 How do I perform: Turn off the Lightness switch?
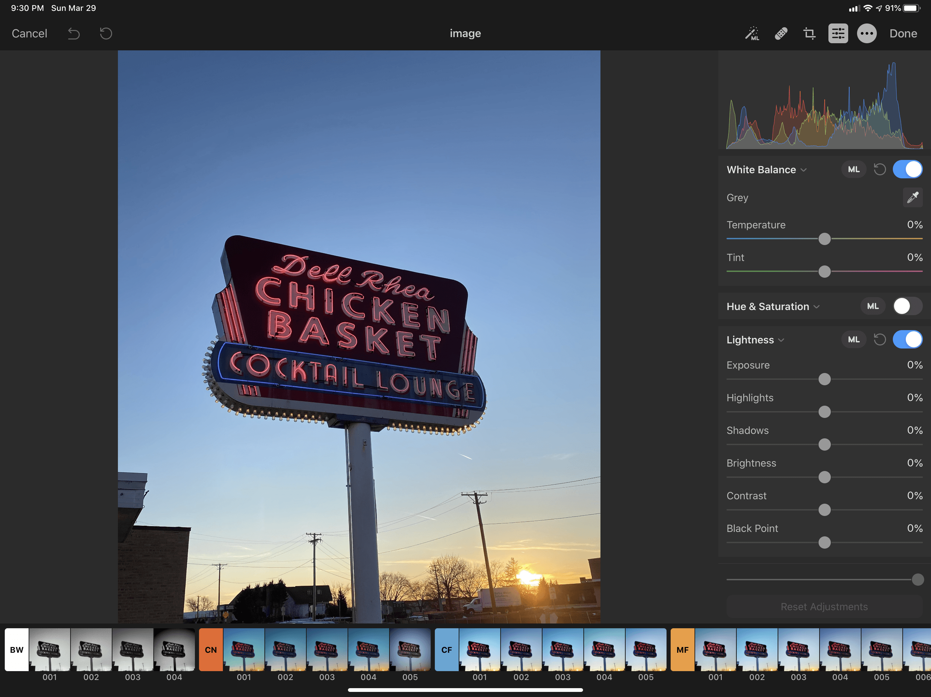[x=907, y=340]
